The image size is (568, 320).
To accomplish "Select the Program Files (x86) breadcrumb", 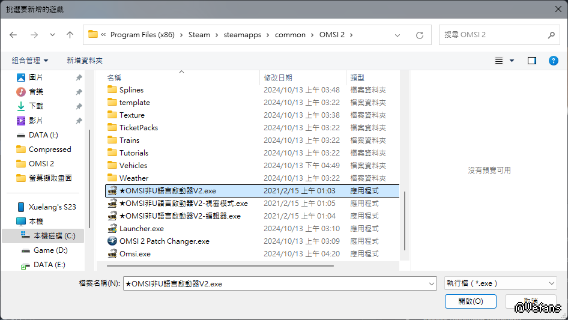I will 142,35.
